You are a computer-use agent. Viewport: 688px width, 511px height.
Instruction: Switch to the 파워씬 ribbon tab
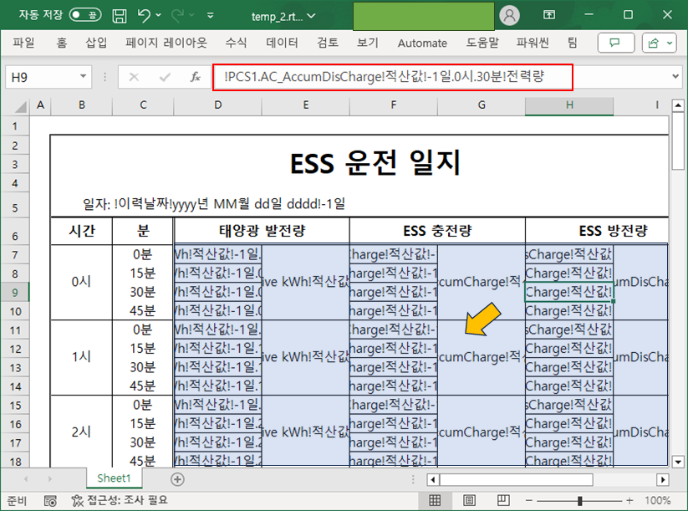(x=533, y=43)
